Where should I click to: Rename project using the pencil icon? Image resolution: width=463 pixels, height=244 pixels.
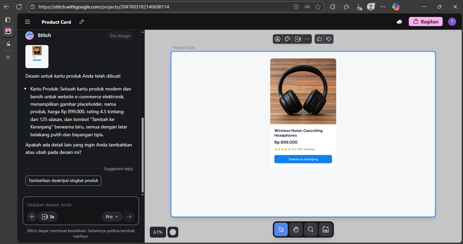coord(81,22)
